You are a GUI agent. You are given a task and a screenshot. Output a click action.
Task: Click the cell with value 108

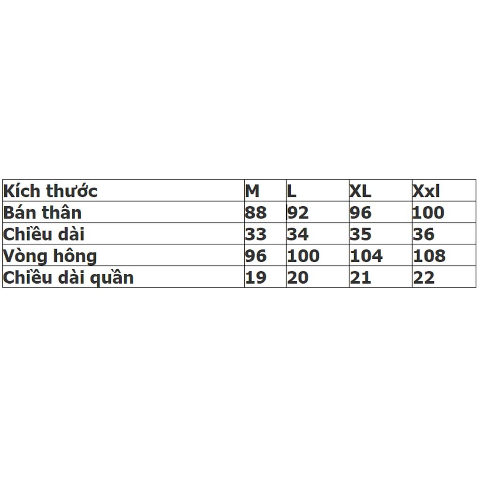(x=444, y=255)
